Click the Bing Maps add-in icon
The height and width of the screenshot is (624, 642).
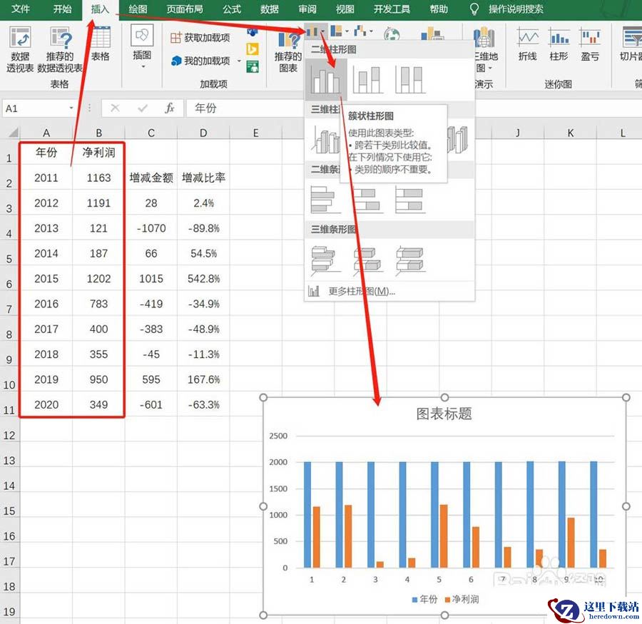tap(253, 48)
